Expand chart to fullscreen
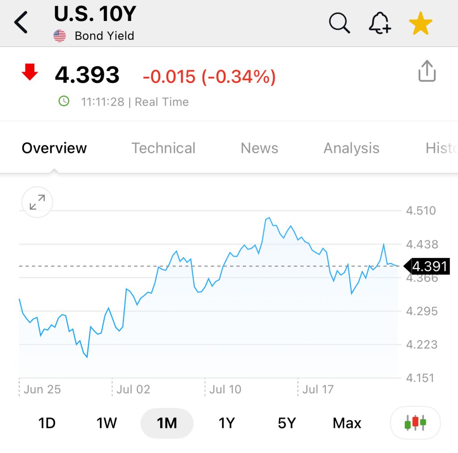 pos(38,202)
